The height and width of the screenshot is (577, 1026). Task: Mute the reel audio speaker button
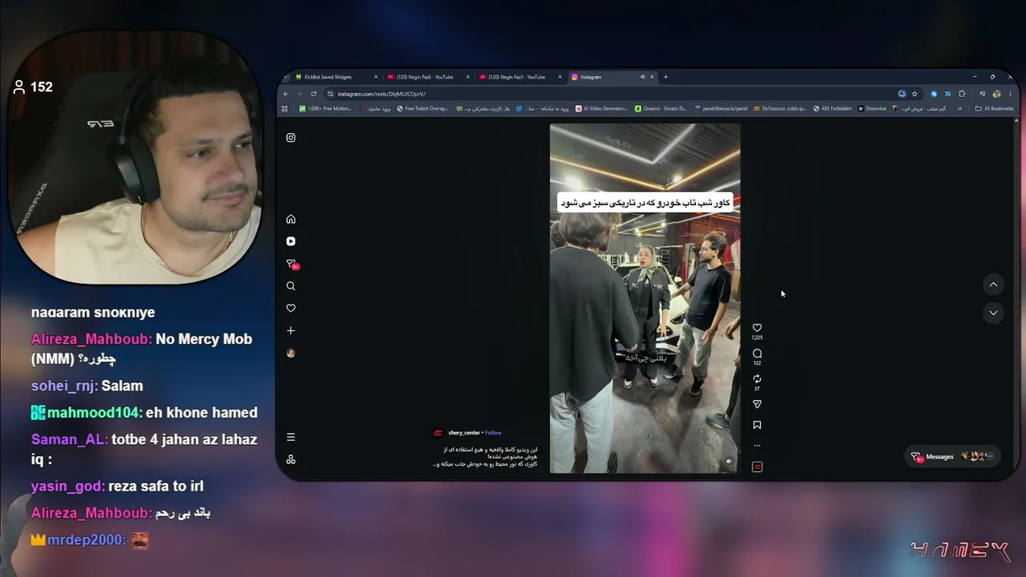point(729,462)
